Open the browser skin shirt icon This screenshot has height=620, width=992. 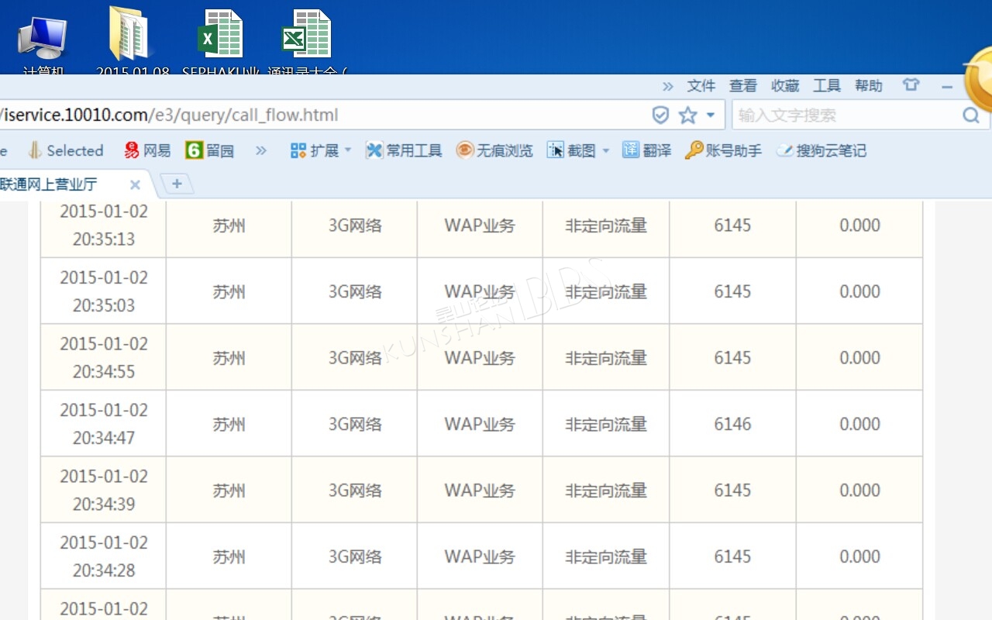(911, 85)
